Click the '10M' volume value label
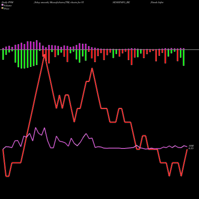The image size is (199, 199). [191, 146]
